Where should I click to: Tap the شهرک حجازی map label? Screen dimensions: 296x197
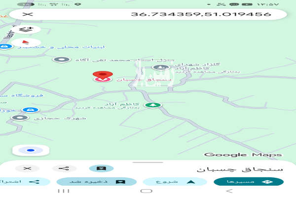coord(60,118)
